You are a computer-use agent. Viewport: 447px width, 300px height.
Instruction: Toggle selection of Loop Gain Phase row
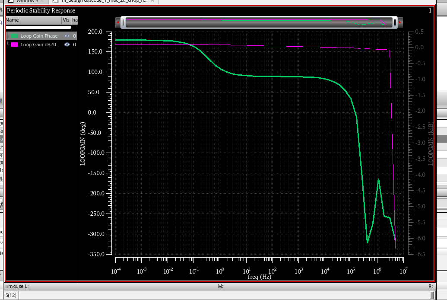(39, 36)
